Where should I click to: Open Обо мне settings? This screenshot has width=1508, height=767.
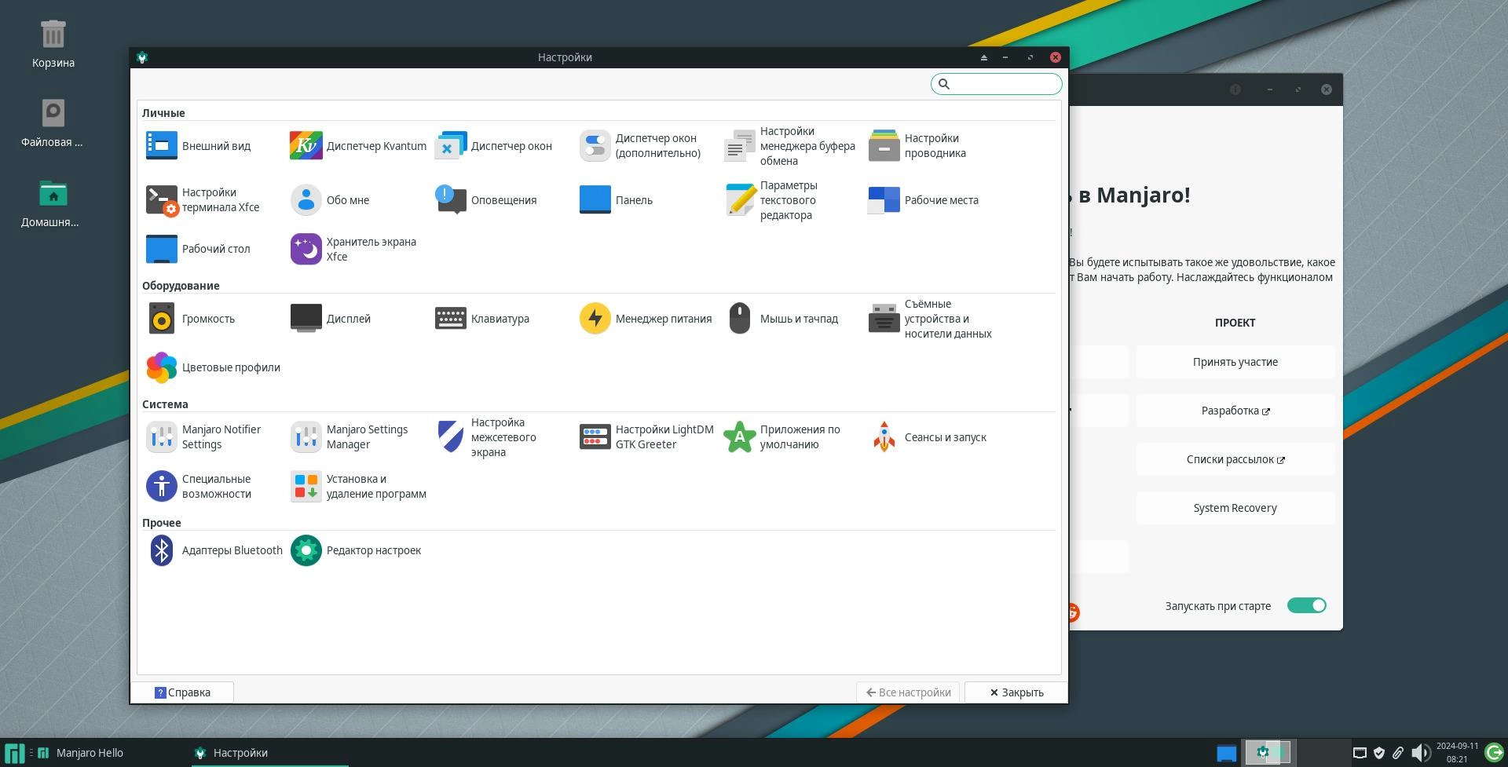click(330, 200)
